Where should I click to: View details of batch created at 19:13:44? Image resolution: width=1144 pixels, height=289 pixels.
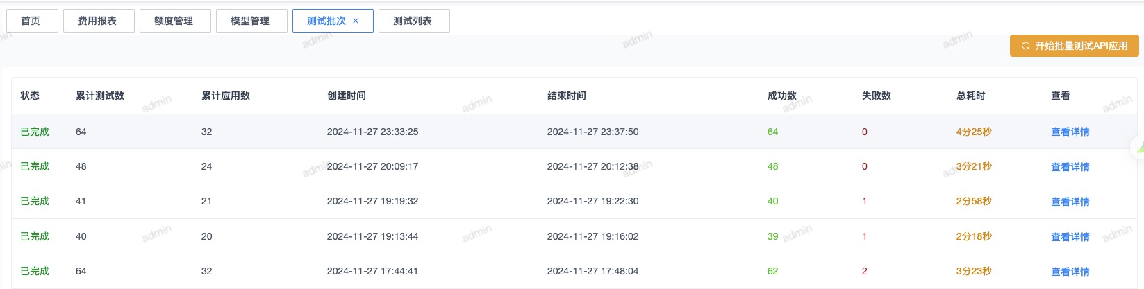[1070, 237]
